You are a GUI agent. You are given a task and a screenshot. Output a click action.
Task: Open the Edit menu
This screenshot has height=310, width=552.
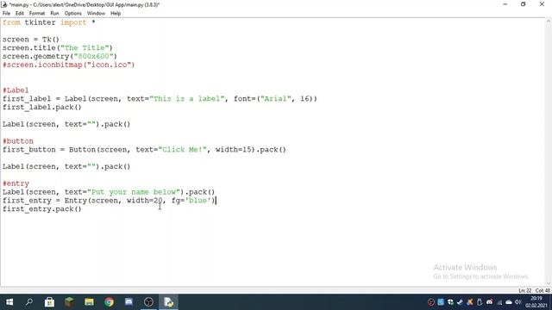point(19,14)
